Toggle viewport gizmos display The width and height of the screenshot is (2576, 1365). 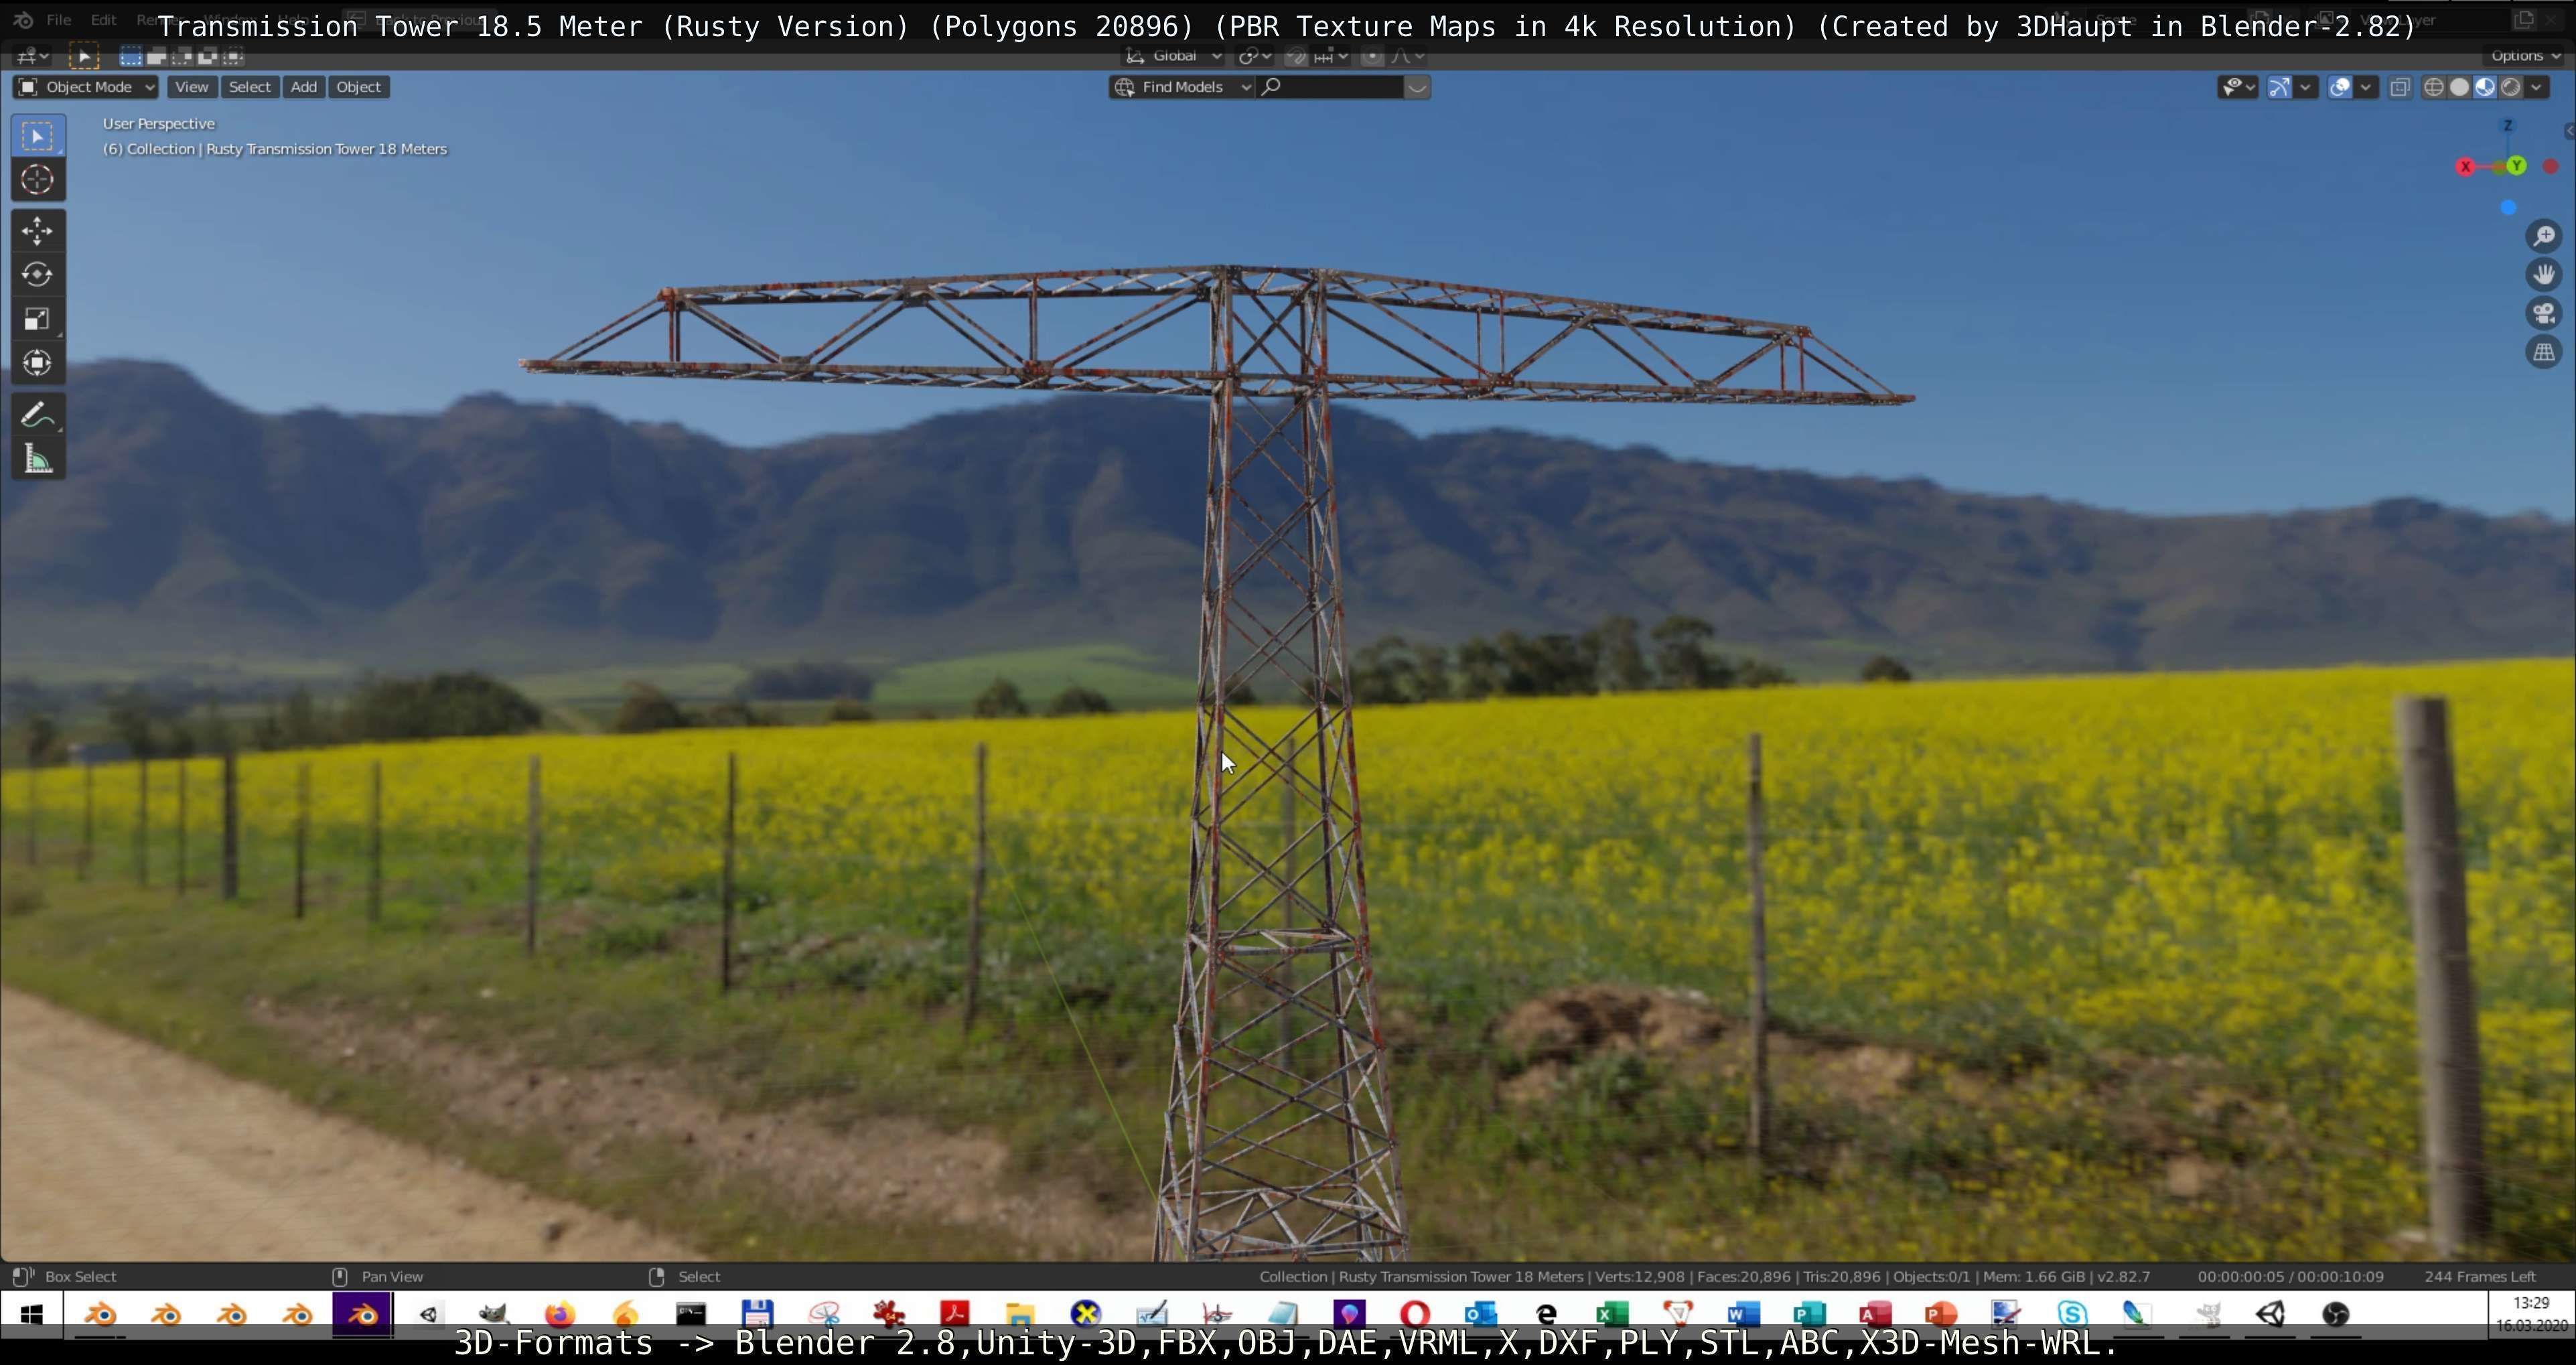coord(2279,88)
